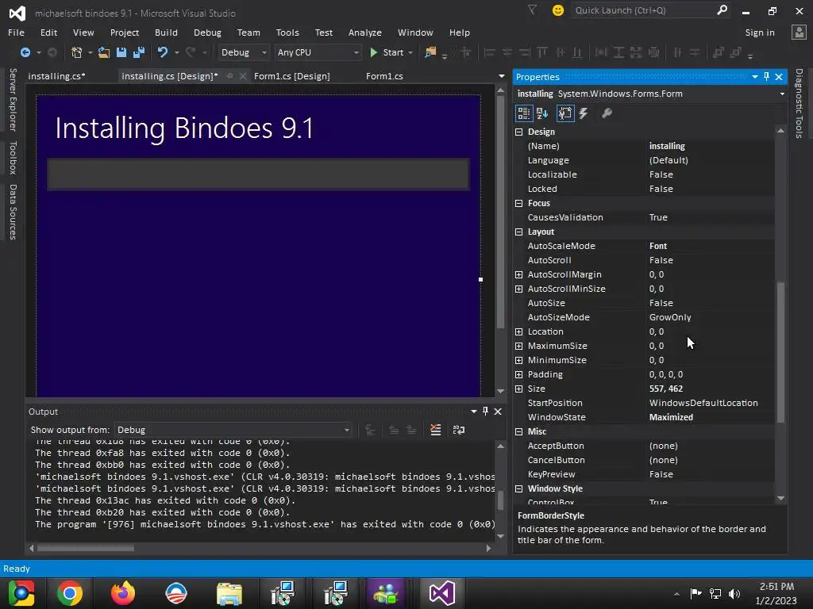
Task: Collapse the Window Style category
Action: coord(518,488)
